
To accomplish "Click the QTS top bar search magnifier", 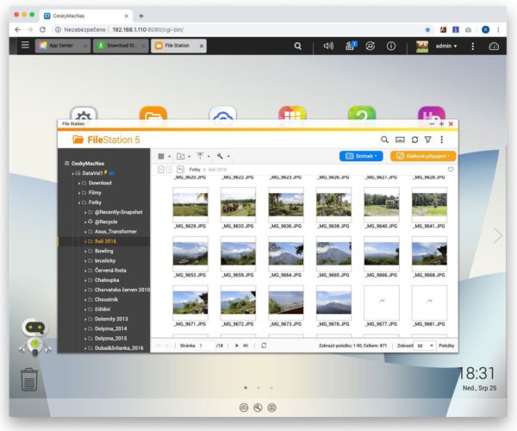I will coord(298,46).
